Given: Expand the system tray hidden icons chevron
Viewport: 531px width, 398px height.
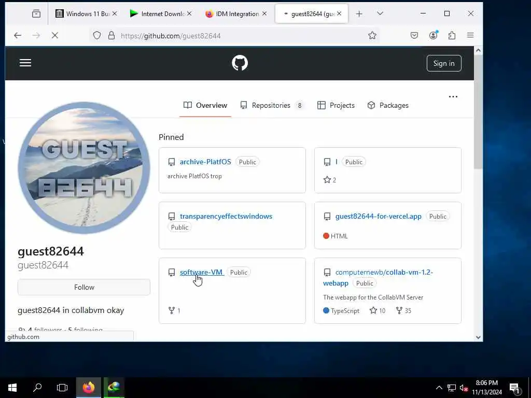Looking at the screenshot, I should pyautogui.click(x=439, y=388).
